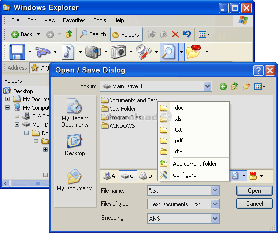The width and height of the screenshot is (278, 233).
Task: Collapse the My Computer tree node
Action: point(7,107)
